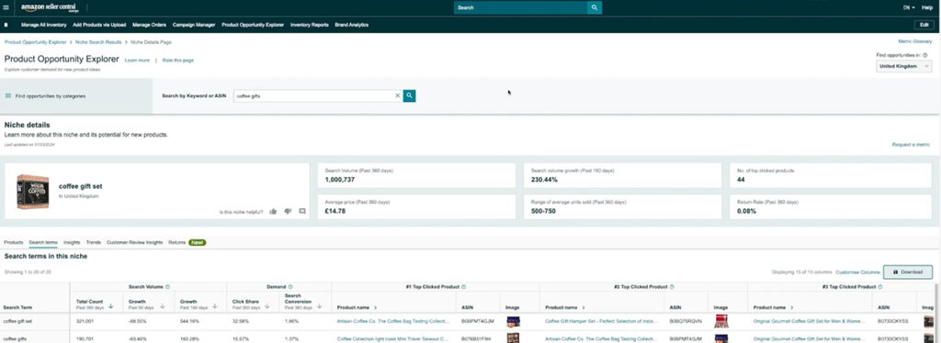Click the bookmark icon left of Manage All Inventory

click(6, 25)
